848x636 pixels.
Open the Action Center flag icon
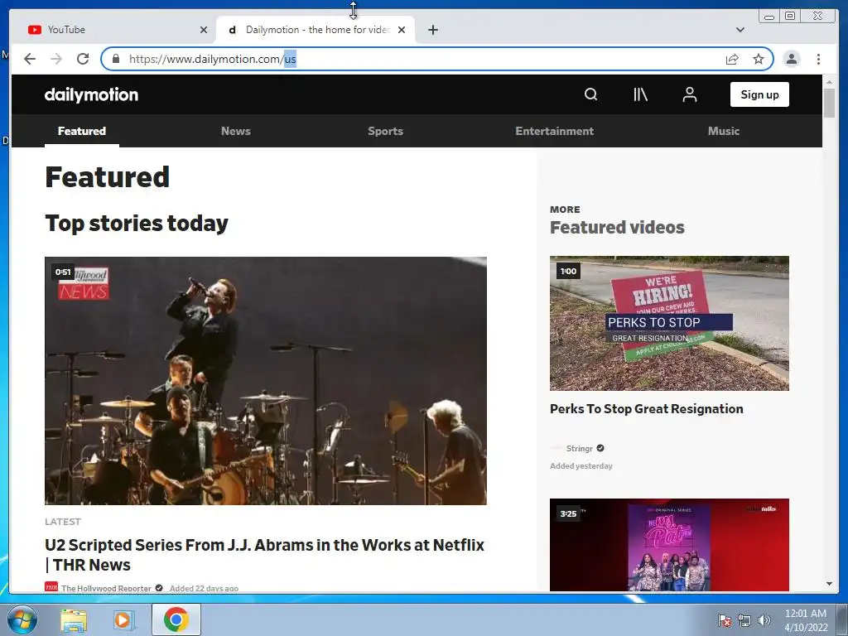click(725, 620)
